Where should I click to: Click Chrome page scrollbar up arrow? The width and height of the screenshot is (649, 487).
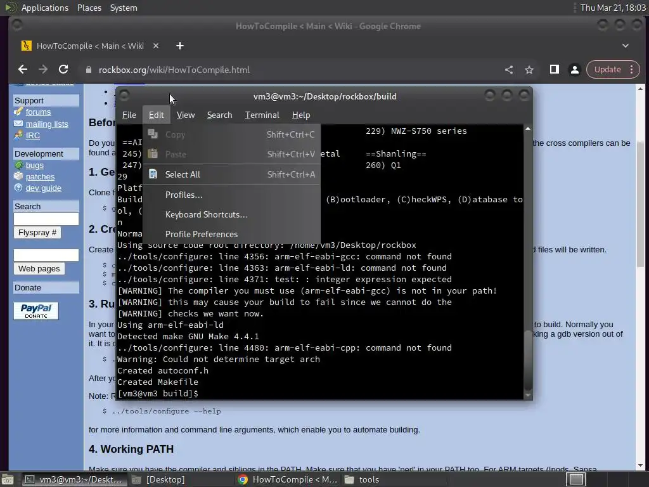pos(640,89)
